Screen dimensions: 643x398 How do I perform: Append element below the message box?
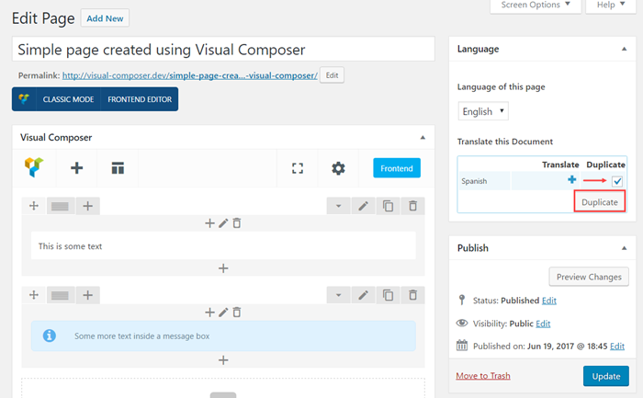pos(223,360)
